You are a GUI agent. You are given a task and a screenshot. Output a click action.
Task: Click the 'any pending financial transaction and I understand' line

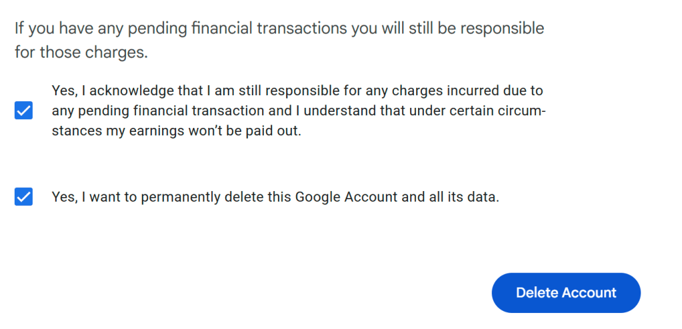(x=297, y=111)
